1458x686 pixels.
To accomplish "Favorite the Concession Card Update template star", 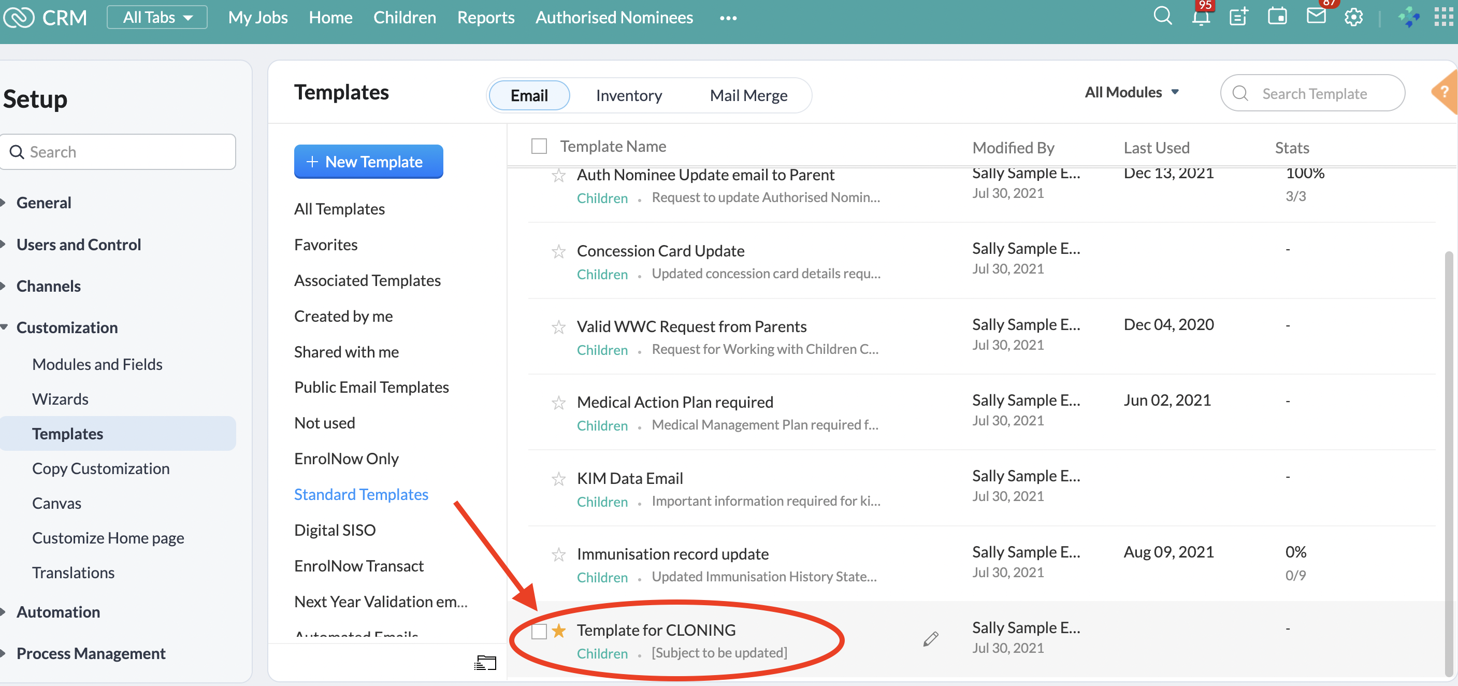I will point(559,251).
